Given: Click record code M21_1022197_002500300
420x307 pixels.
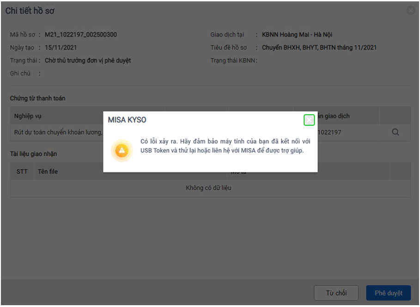Looking at the screenshot, I should coord(81,35).
